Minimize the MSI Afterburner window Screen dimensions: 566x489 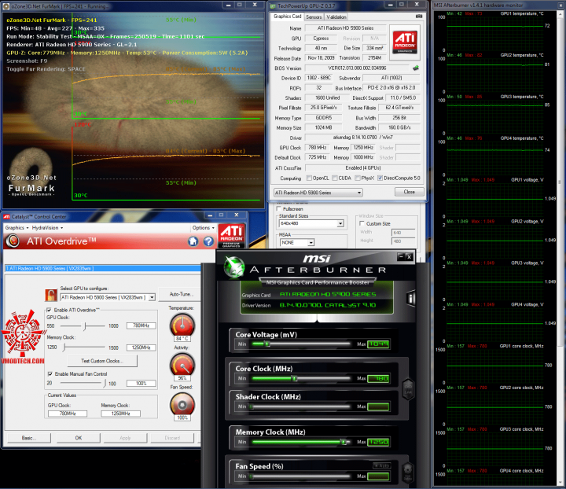(x=401, y=256)
